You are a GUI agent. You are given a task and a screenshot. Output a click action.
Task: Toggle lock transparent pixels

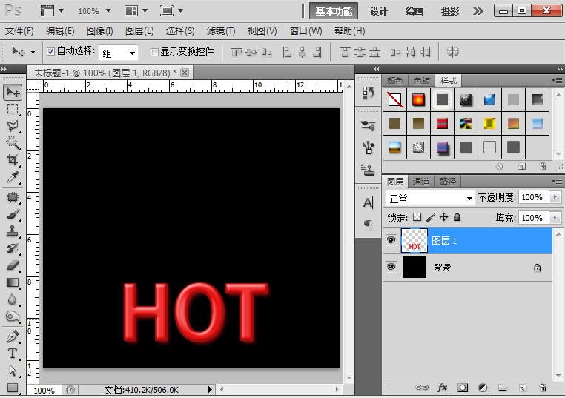click(x=417, y=217)
